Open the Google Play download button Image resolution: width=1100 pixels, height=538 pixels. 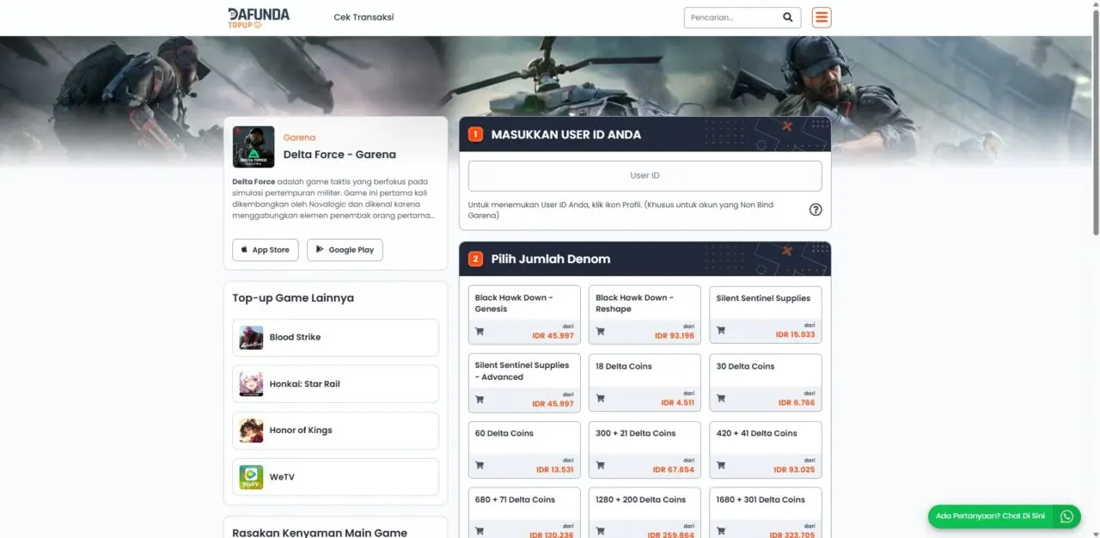point(345,250)
